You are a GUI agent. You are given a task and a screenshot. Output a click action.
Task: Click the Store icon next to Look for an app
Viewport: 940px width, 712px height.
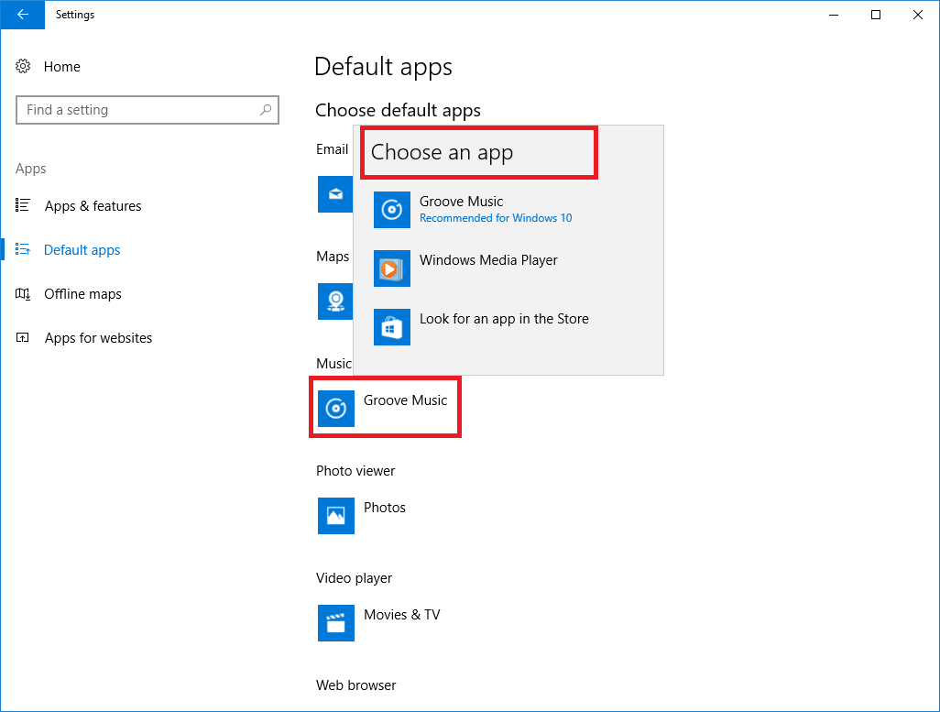pyautogui.click(x=391, y=327)
